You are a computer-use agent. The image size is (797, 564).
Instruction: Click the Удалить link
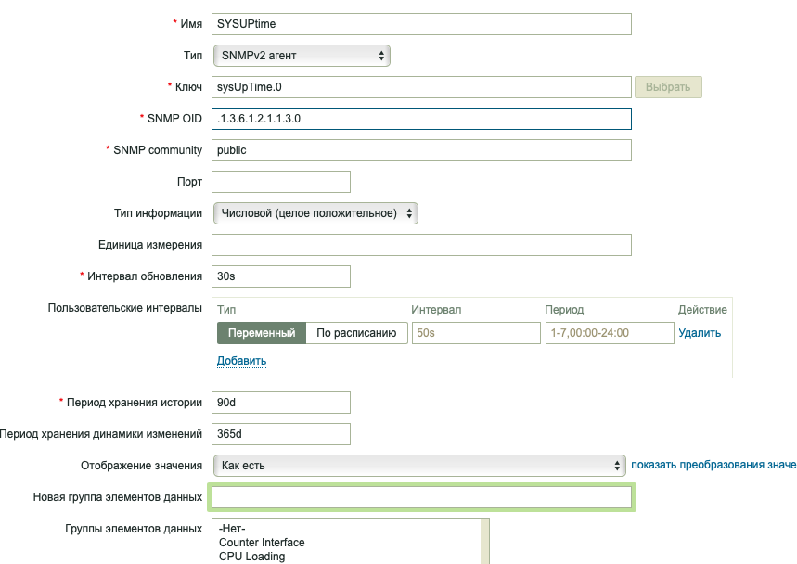point(700,333)
